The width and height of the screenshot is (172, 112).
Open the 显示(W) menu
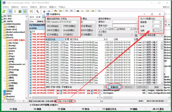(x=43, y=7)
